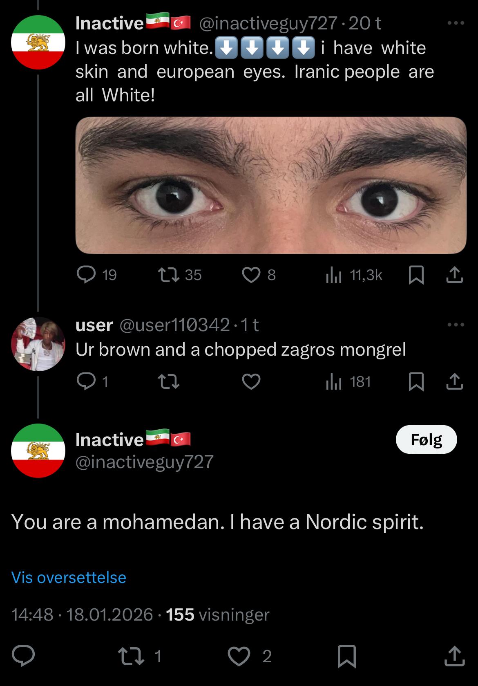Like user110342's reply
This screenshot has height=686, width=478.
251,381
